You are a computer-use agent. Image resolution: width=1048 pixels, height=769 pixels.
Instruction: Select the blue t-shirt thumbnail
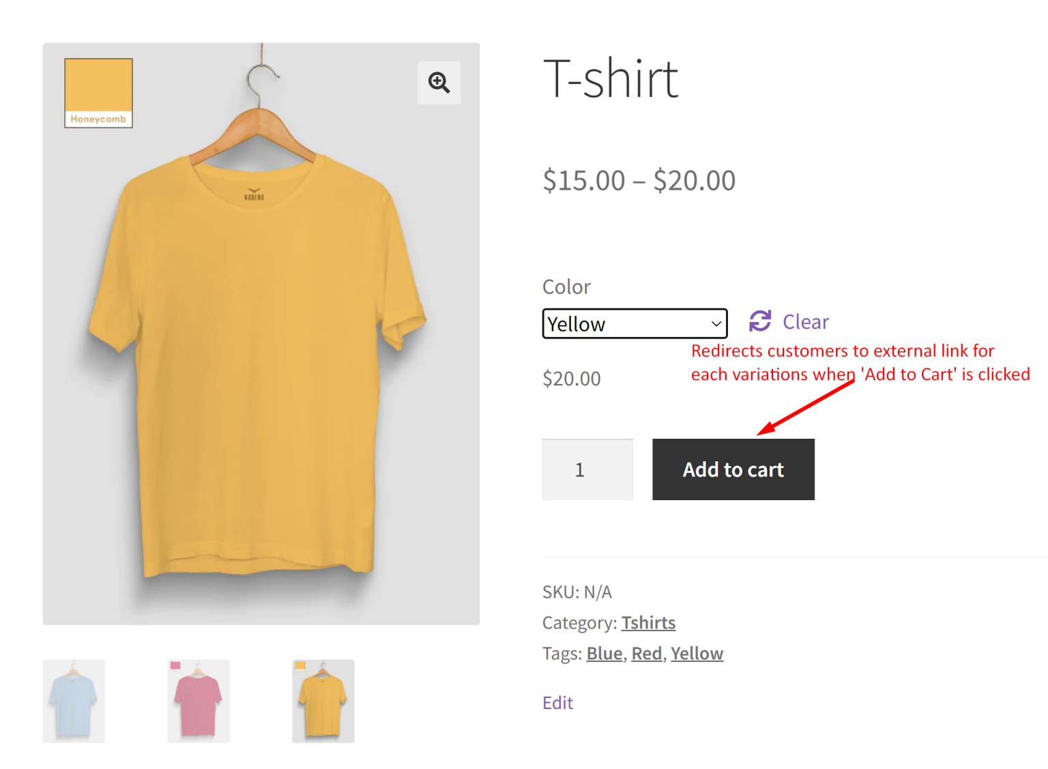tap(73, 701)
